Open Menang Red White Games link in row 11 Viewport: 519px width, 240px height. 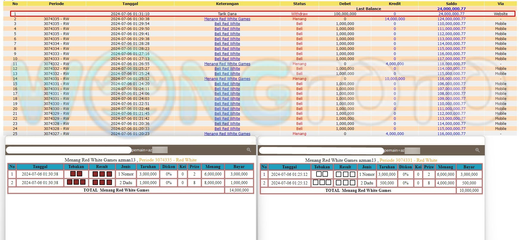(227, 64)
